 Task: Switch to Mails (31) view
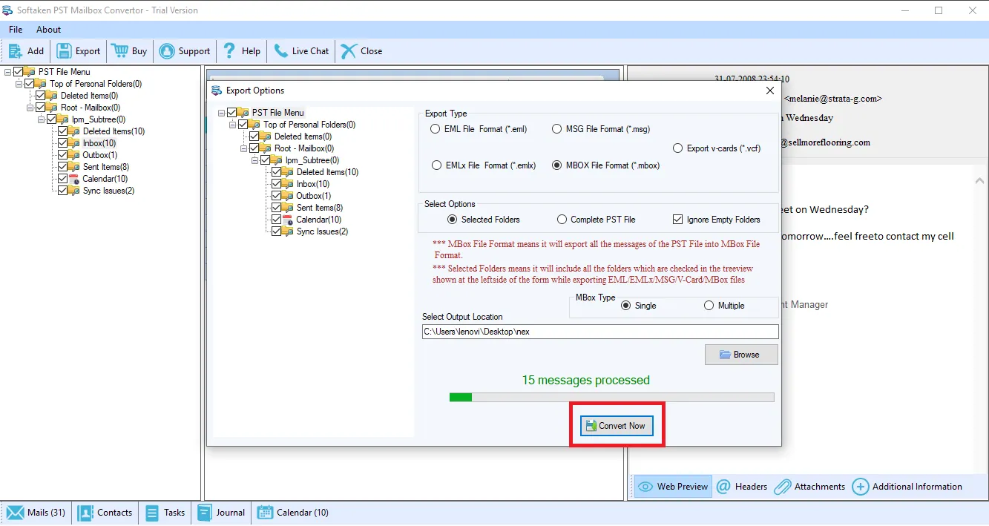point(36,513)
